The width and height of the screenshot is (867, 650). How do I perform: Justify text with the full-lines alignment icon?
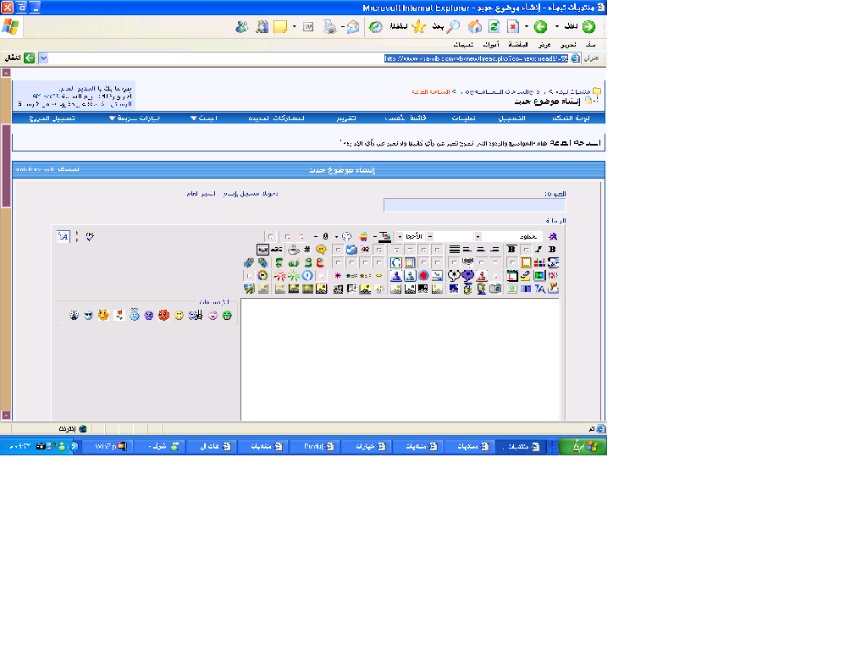point(454,250)
